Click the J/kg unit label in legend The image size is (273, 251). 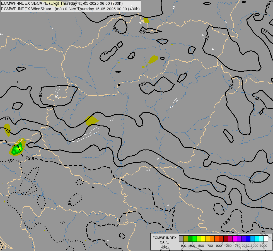(164, 247)
